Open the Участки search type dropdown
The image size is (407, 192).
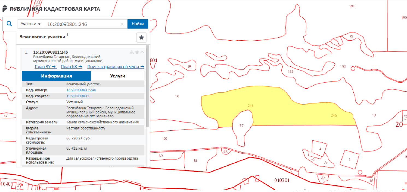coord(31,24)
